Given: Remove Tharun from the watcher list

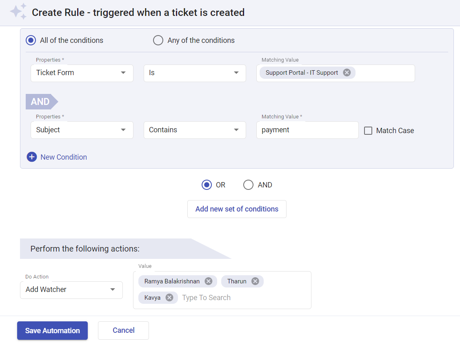Looking at the screenshot, I should 255,281.
